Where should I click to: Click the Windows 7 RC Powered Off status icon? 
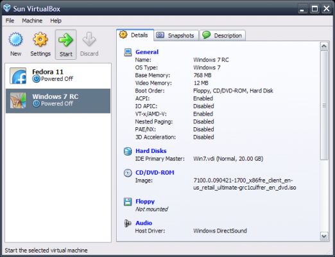point(36,103)
